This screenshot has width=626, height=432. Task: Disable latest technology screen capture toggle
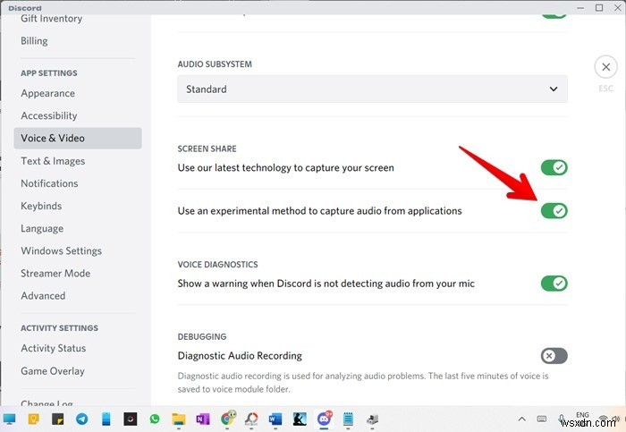pyautogui.click(x=554, y=167)
